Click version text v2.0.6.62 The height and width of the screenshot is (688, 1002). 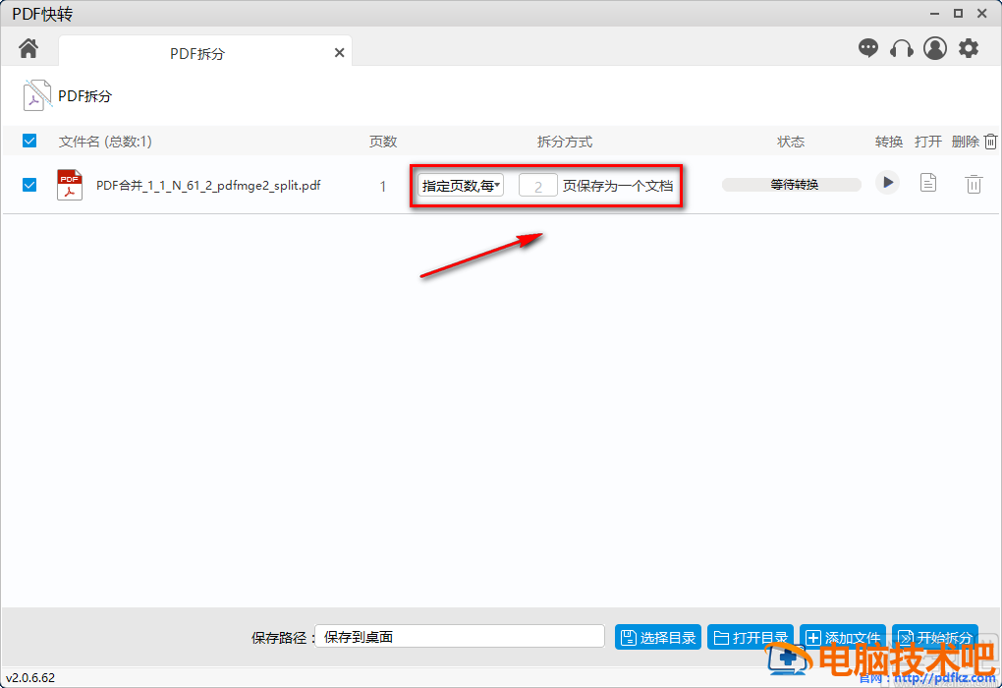tap(30, 677)
